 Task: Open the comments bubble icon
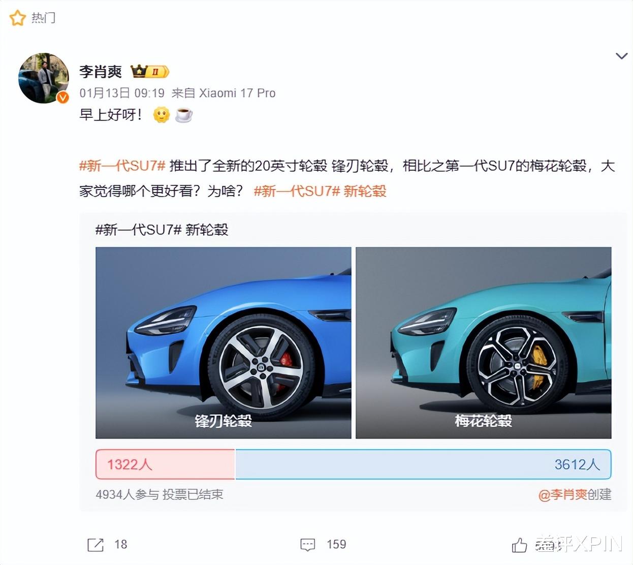[308, 545]
